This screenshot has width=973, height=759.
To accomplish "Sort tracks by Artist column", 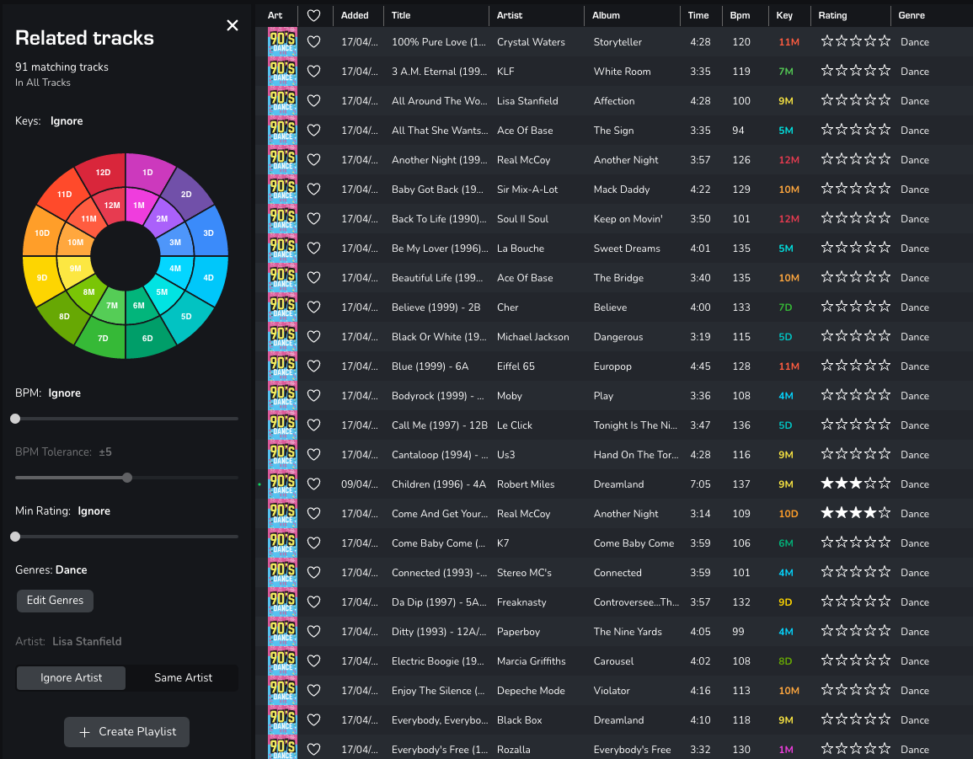I will point(510,15).
